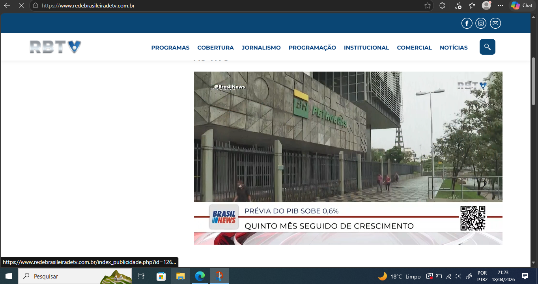Image resolution: width=538 pixels, height=284 pixels.
Task: Open the Windows Start menu
Action: [9, 276]
